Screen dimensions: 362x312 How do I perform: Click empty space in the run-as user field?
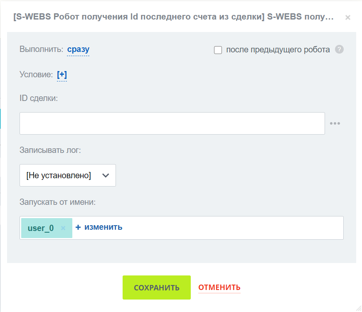233,228
